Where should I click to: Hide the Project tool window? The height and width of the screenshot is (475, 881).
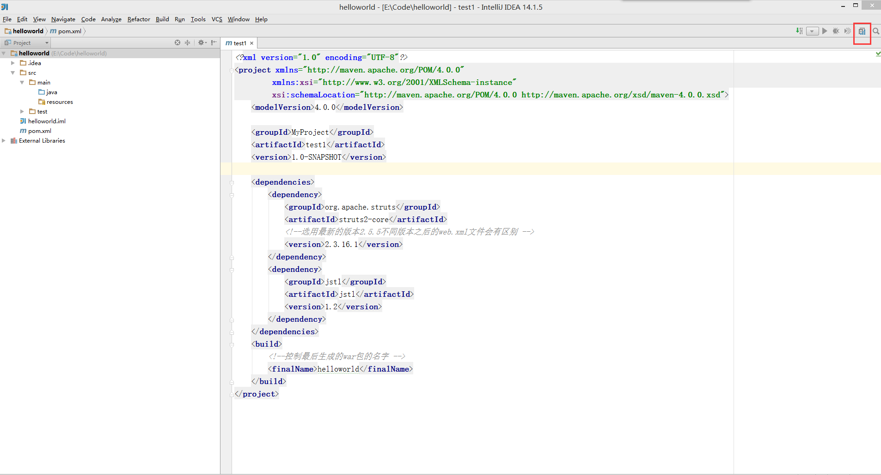pos(214,42)
